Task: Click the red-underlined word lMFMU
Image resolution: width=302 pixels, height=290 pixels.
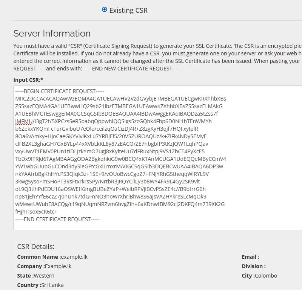Action: (24, 121)
